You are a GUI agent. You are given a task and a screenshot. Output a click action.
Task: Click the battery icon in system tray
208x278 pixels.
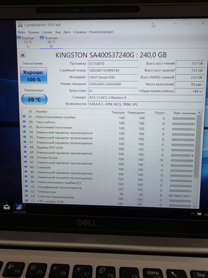(x=199, y=214)
